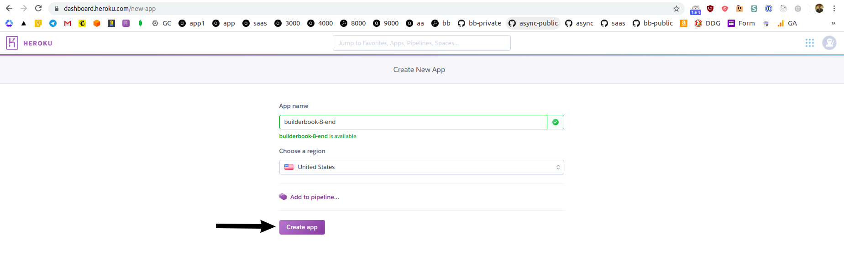This screenshot has height=266, width=844.
Task: Click Add to pipeline link
Action: [x=315, y=197]
